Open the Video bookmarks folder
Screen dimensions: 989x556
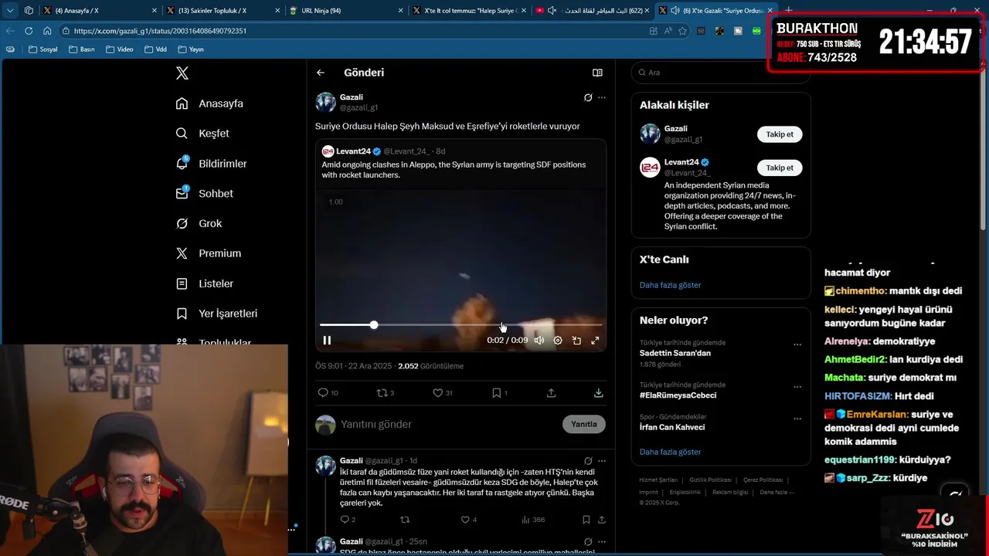119,49
